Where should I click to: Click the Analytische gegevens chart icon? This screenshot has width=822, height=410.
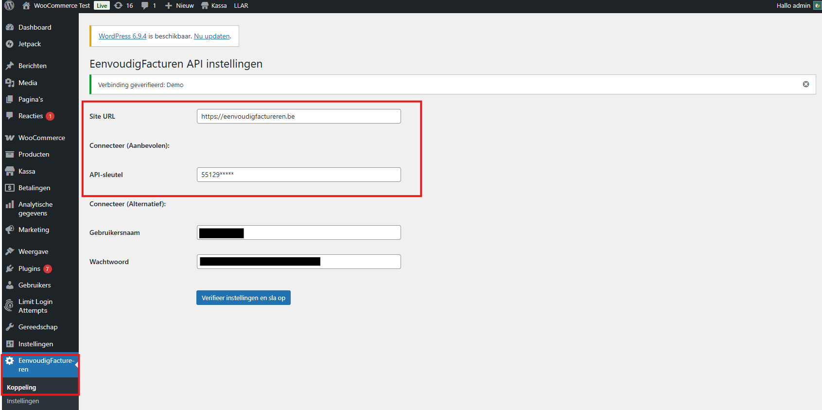10,204
